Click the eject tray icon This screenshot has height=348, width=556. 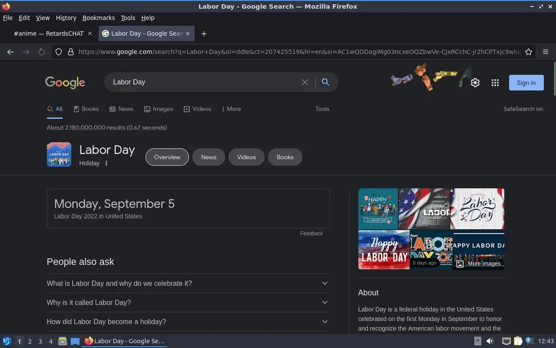(x=477, y=341)
